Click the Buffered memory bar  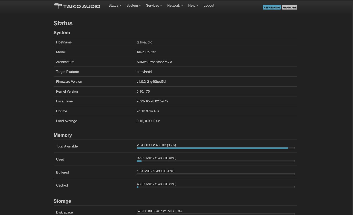(x=215, y=174)
